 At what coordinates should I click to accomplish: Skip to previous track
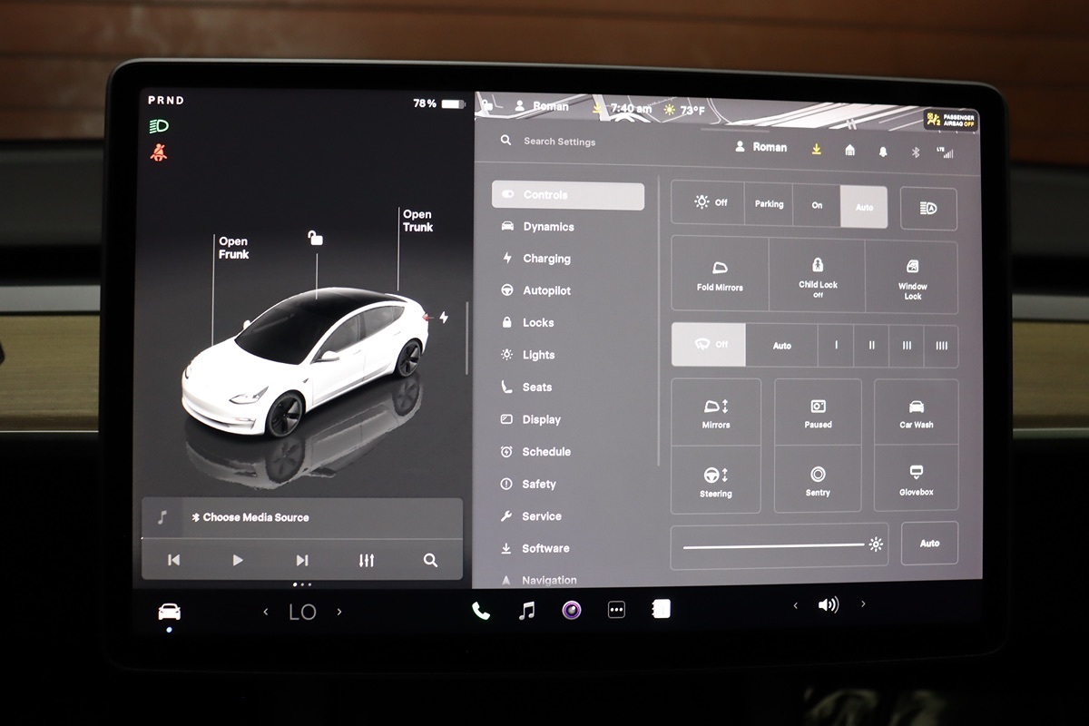coord(173,560)
